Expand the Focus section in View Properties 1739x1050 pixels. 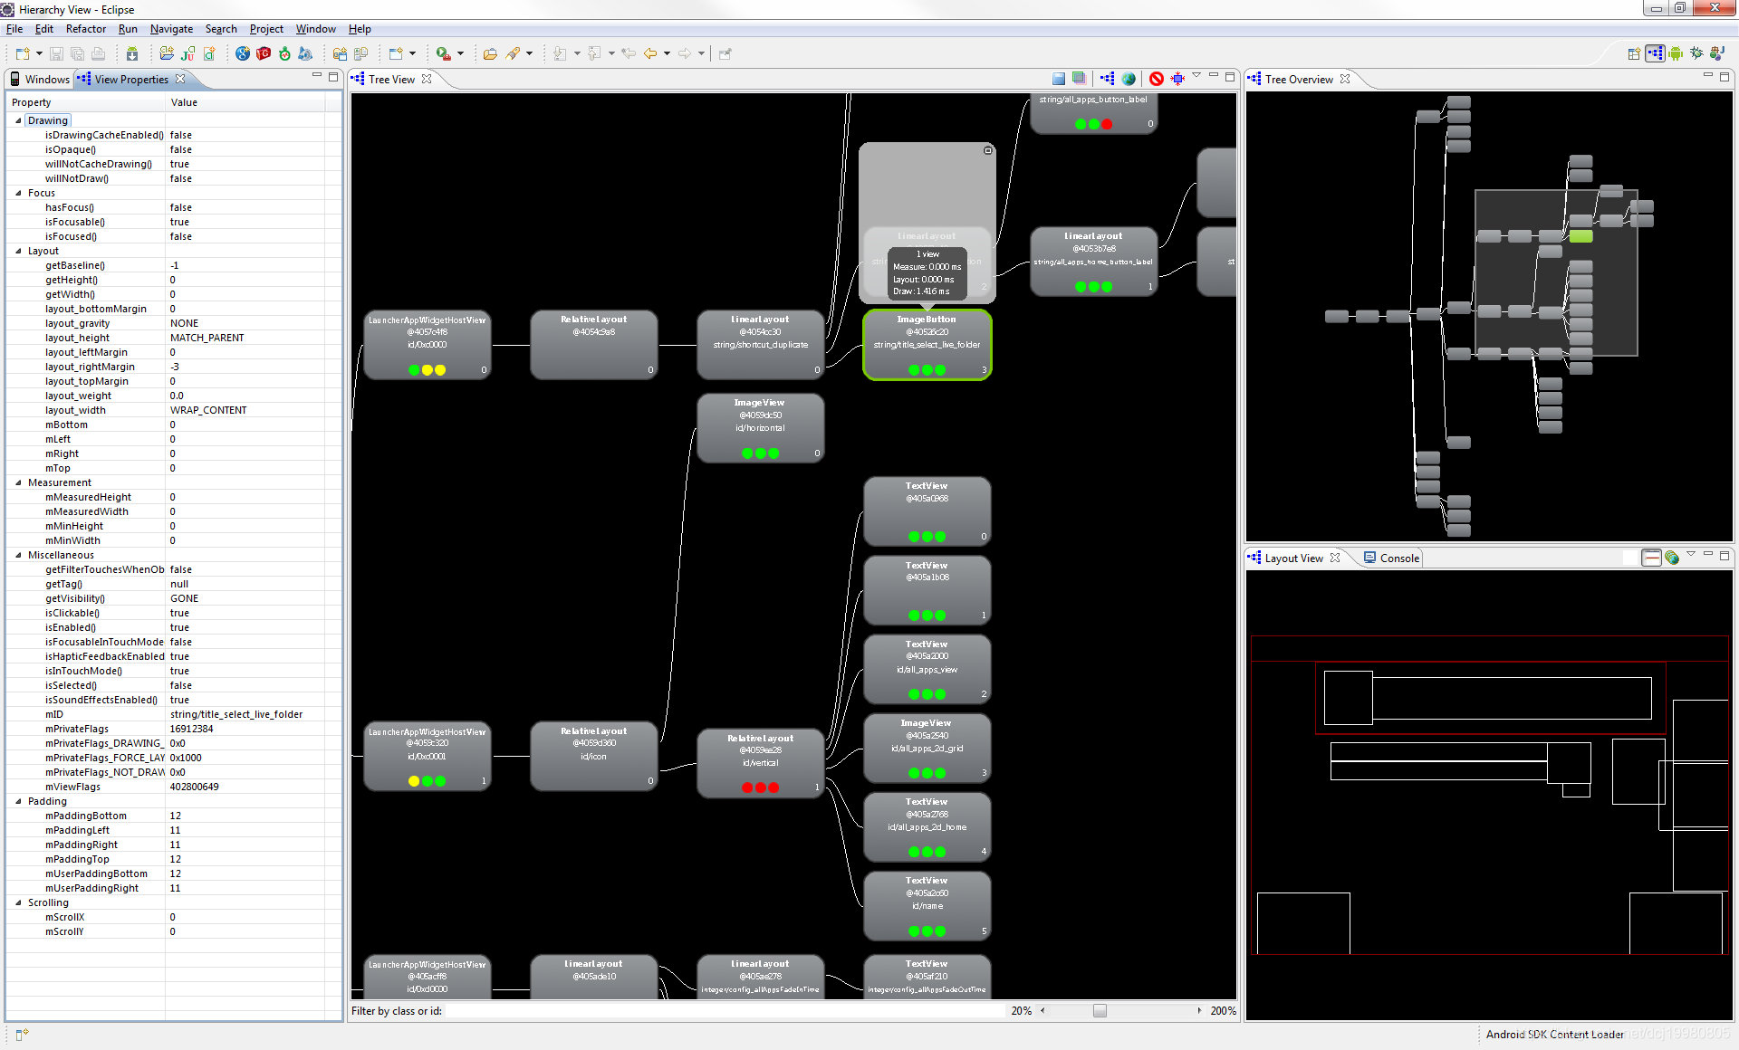(21, 193)
